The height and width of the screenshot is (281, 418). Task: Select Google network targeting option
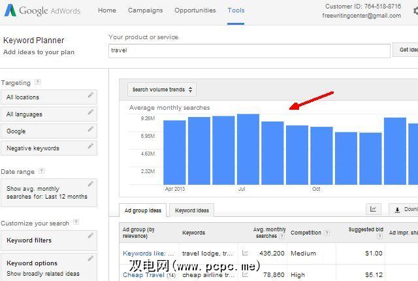49,131
